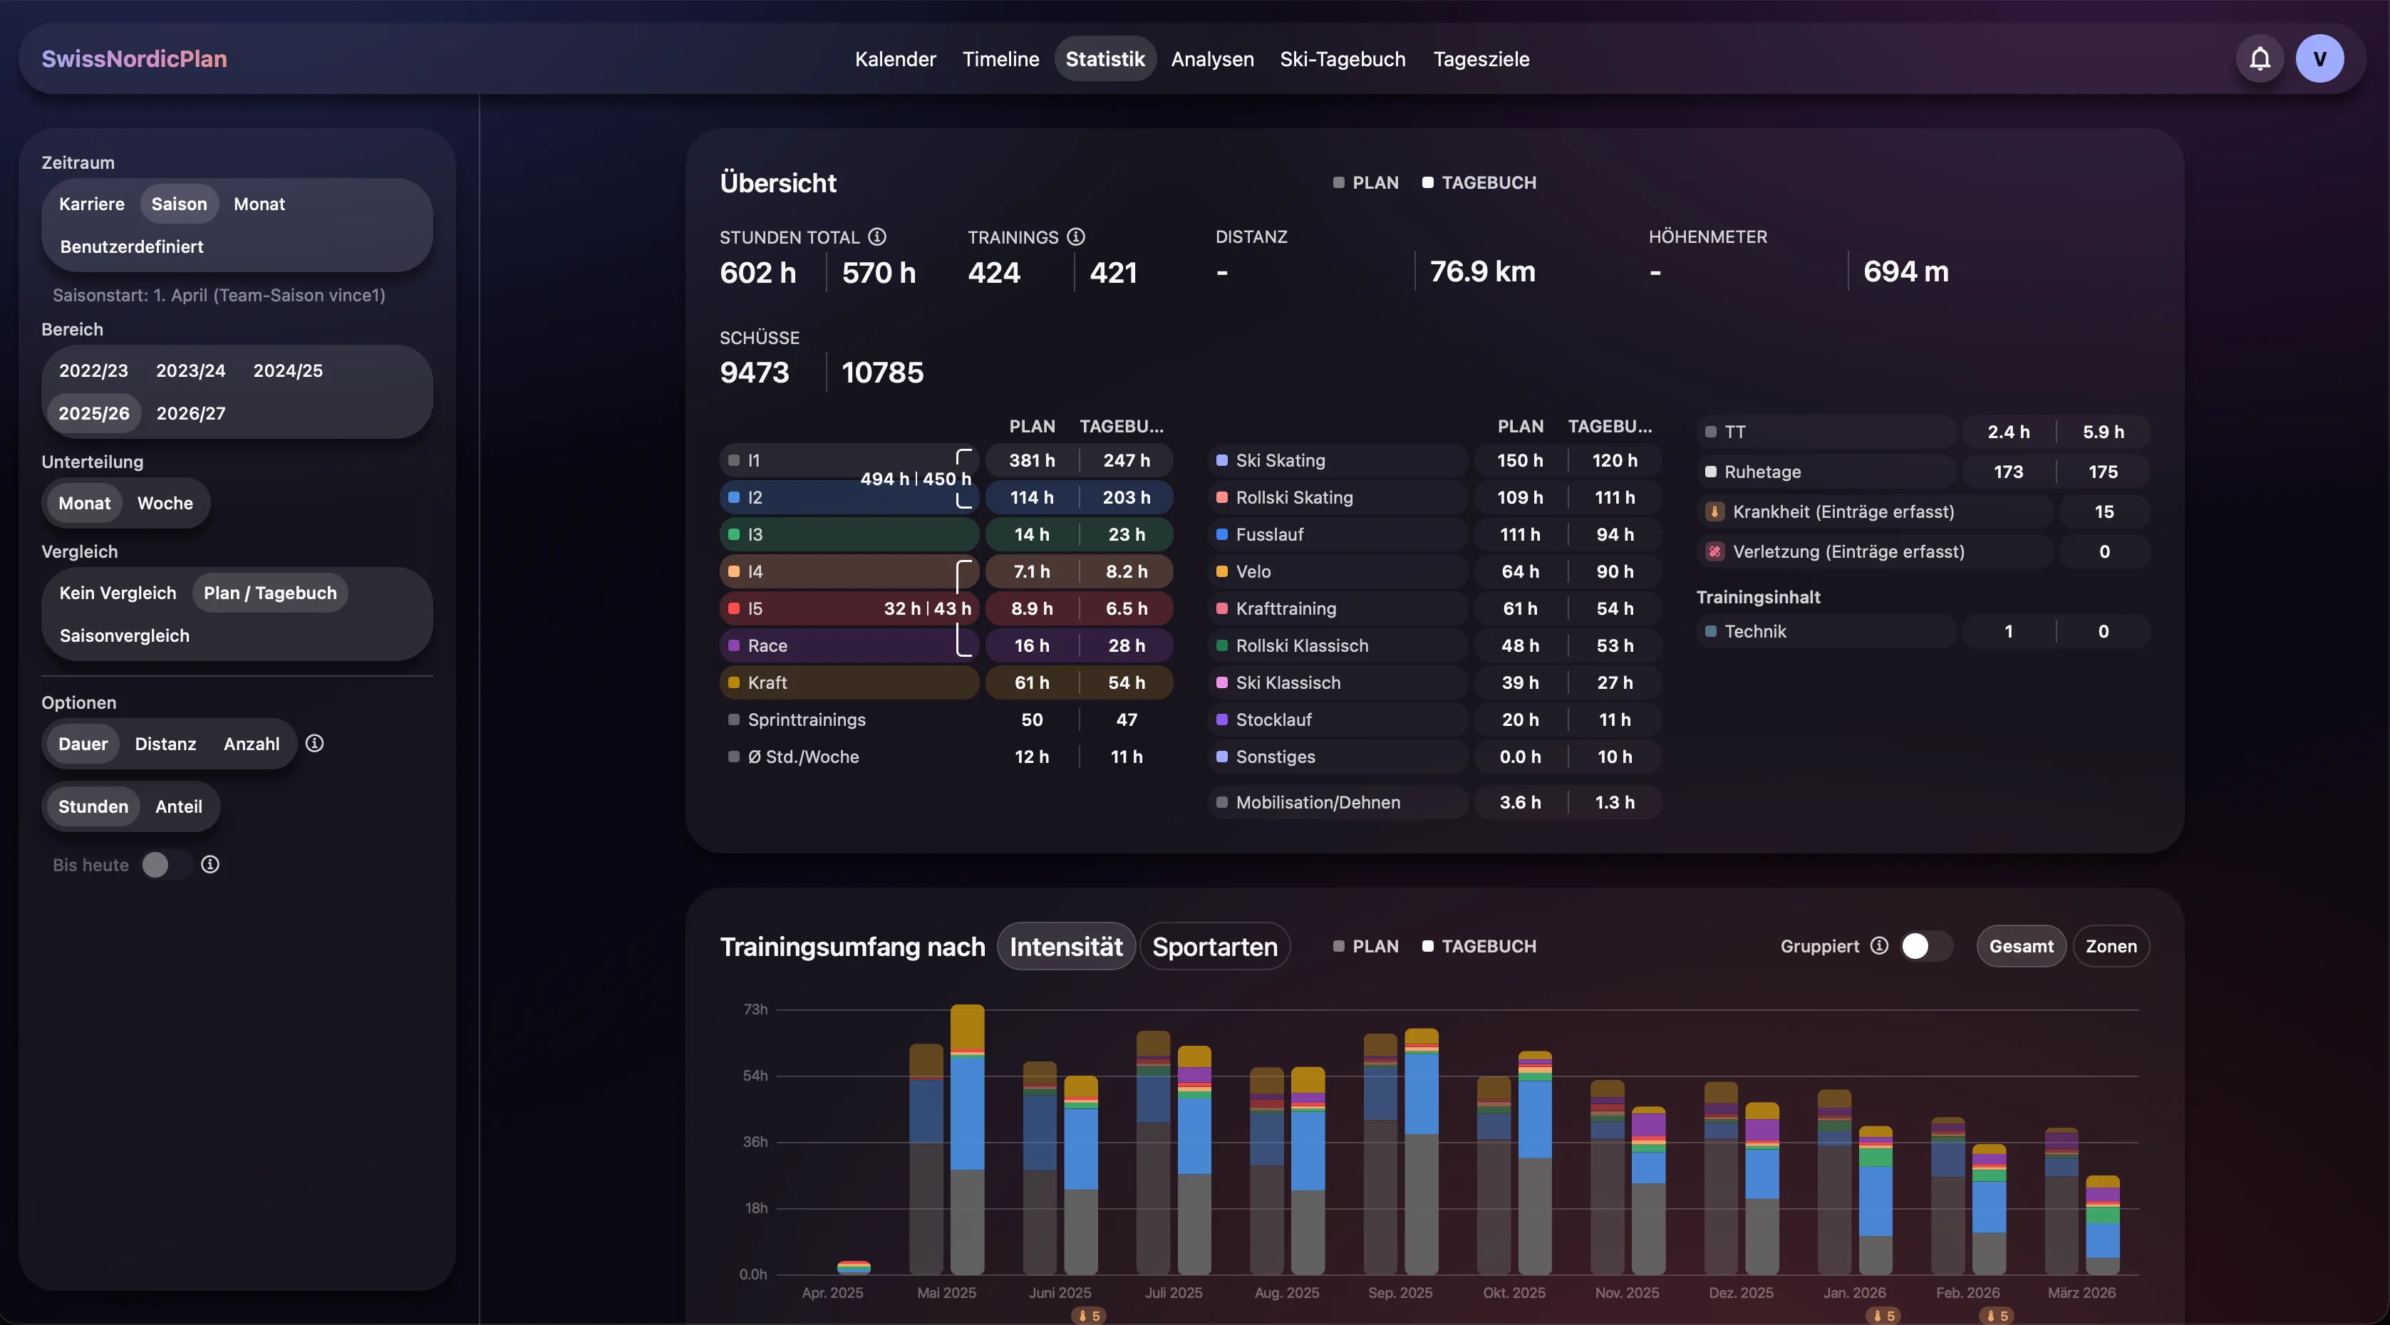Click info icon next to Trainings
This screenshot has height=1325, width=2390.
coord(1075,237)
